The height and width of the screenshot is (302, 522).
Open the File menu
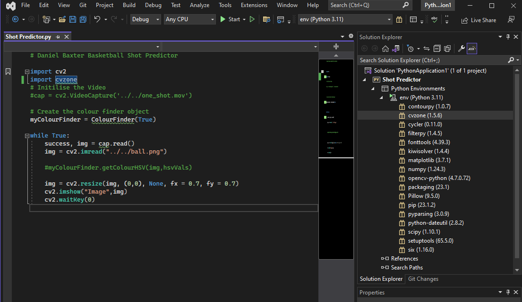tap(26, 5)
